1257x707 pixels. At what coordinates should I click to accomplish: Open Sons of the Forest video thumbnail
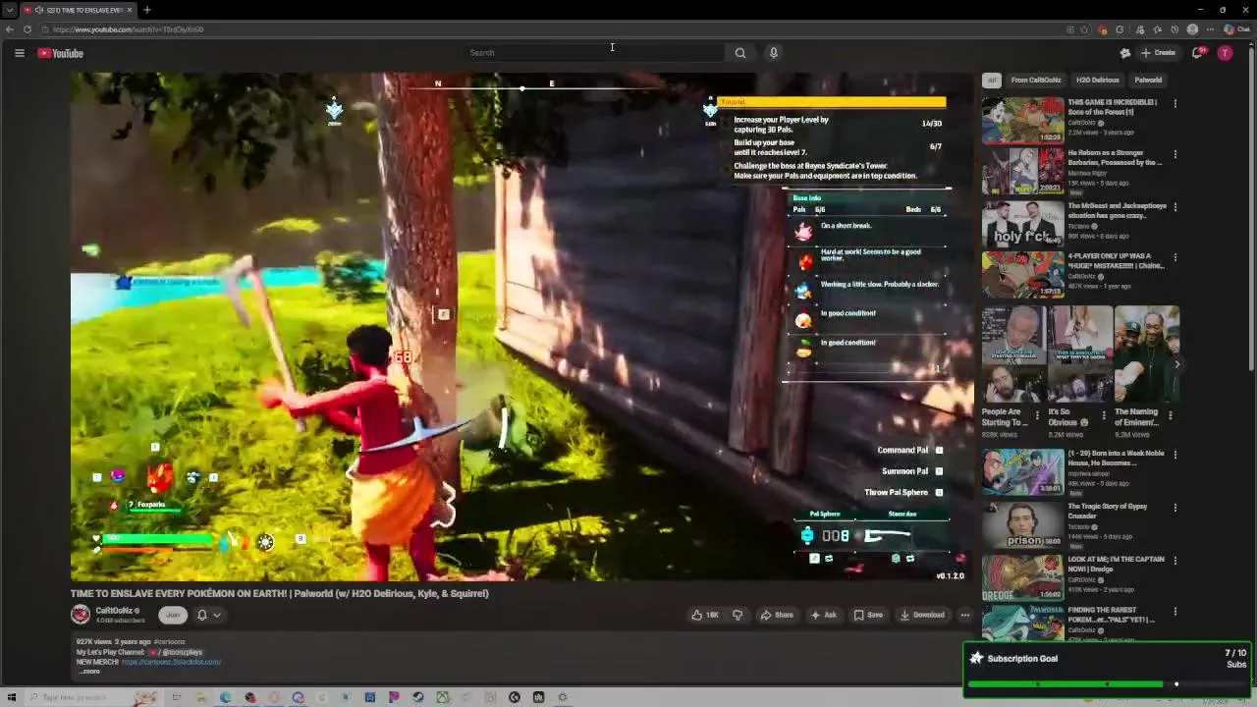coord(1022,120)
